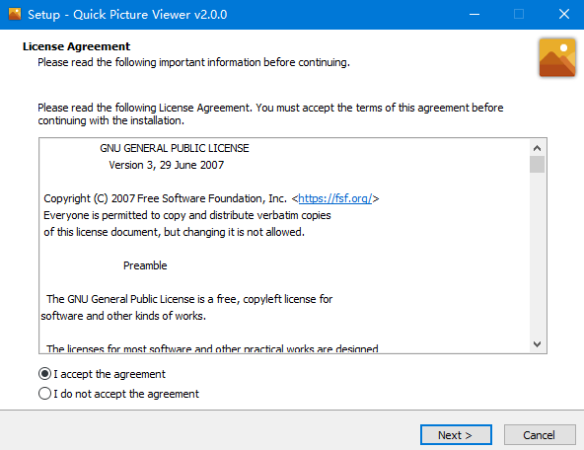584x450 pixels.
Task: Click the Quick Picture Viewer title bar icon
Action: [x=15, y=14]
